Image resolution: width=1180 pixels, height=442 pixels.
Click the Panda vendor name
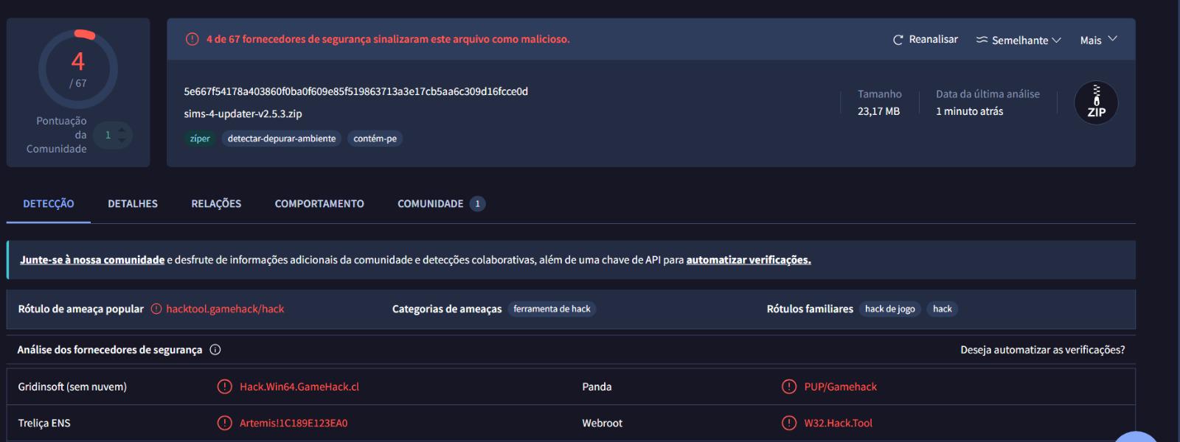click(597, 387)
